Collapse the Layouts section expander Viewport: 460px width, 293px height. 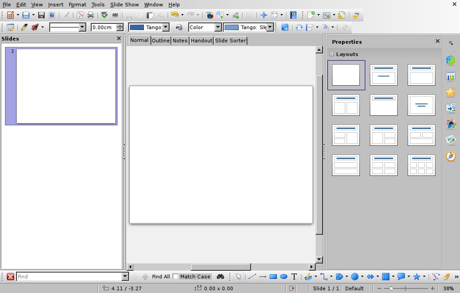coord(332,54)
